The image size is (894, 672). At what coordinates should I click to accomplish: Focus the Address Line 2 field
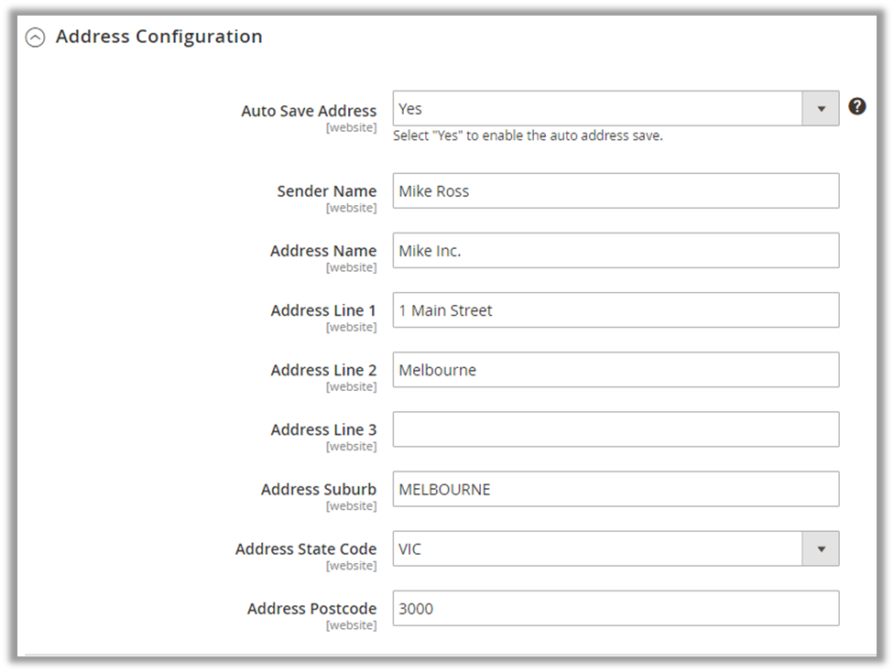tap(616, 370)
